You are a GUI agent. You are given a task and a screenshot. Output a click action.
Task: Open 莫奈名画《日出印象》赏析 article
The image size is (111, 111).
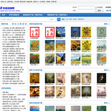tap(11, 104)
